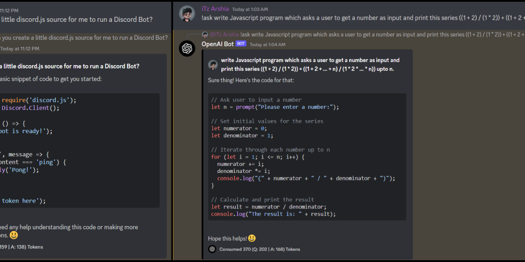Click the small avatar in the reply preview
The image size is (525, 262).
coord(205,34)
